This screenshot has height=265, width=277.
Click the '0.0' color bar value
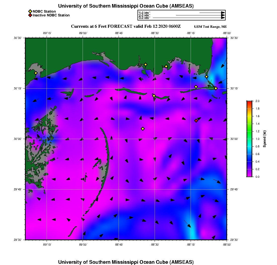click(257, 177)
